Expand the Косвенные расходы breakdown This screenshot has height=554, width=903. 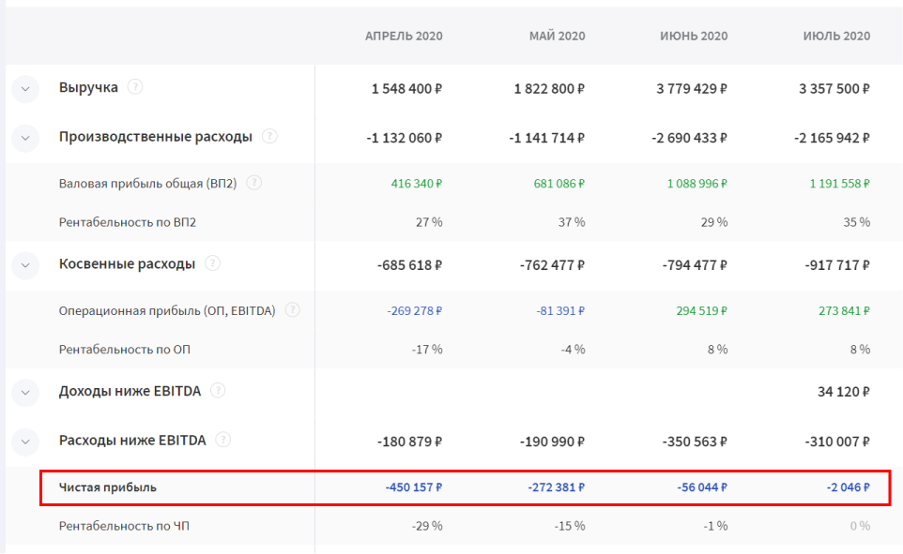click(x=25, y=265)
